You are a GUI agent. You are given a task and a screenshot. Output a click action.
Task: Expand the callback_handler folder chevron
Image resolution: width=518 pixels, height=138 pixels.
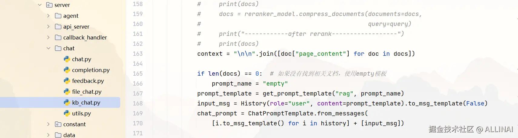pyautogui.click(x=48, y=37)
